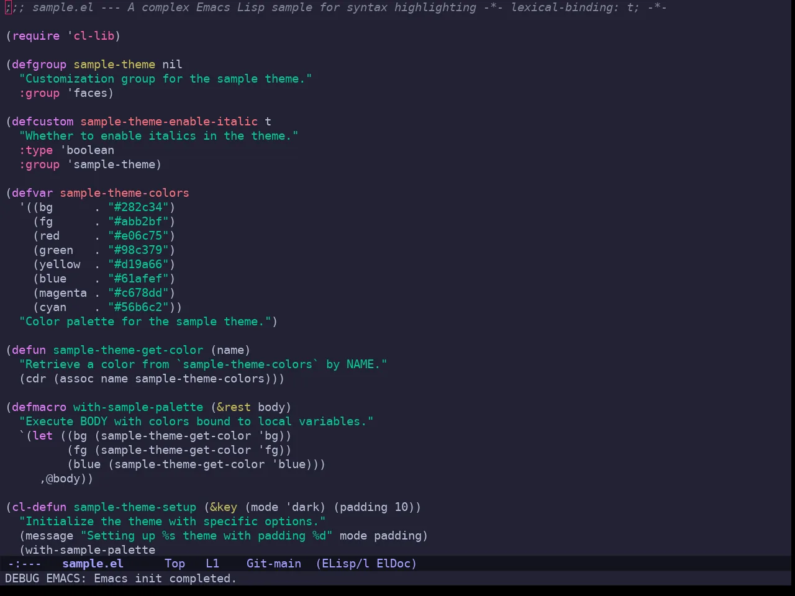Click sample-theme group name after defgroup
Screen dimensions: 795x596
click(114, 65)
